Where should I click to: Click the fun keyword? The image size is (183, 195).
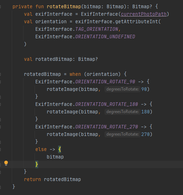(x=40, y=6)
